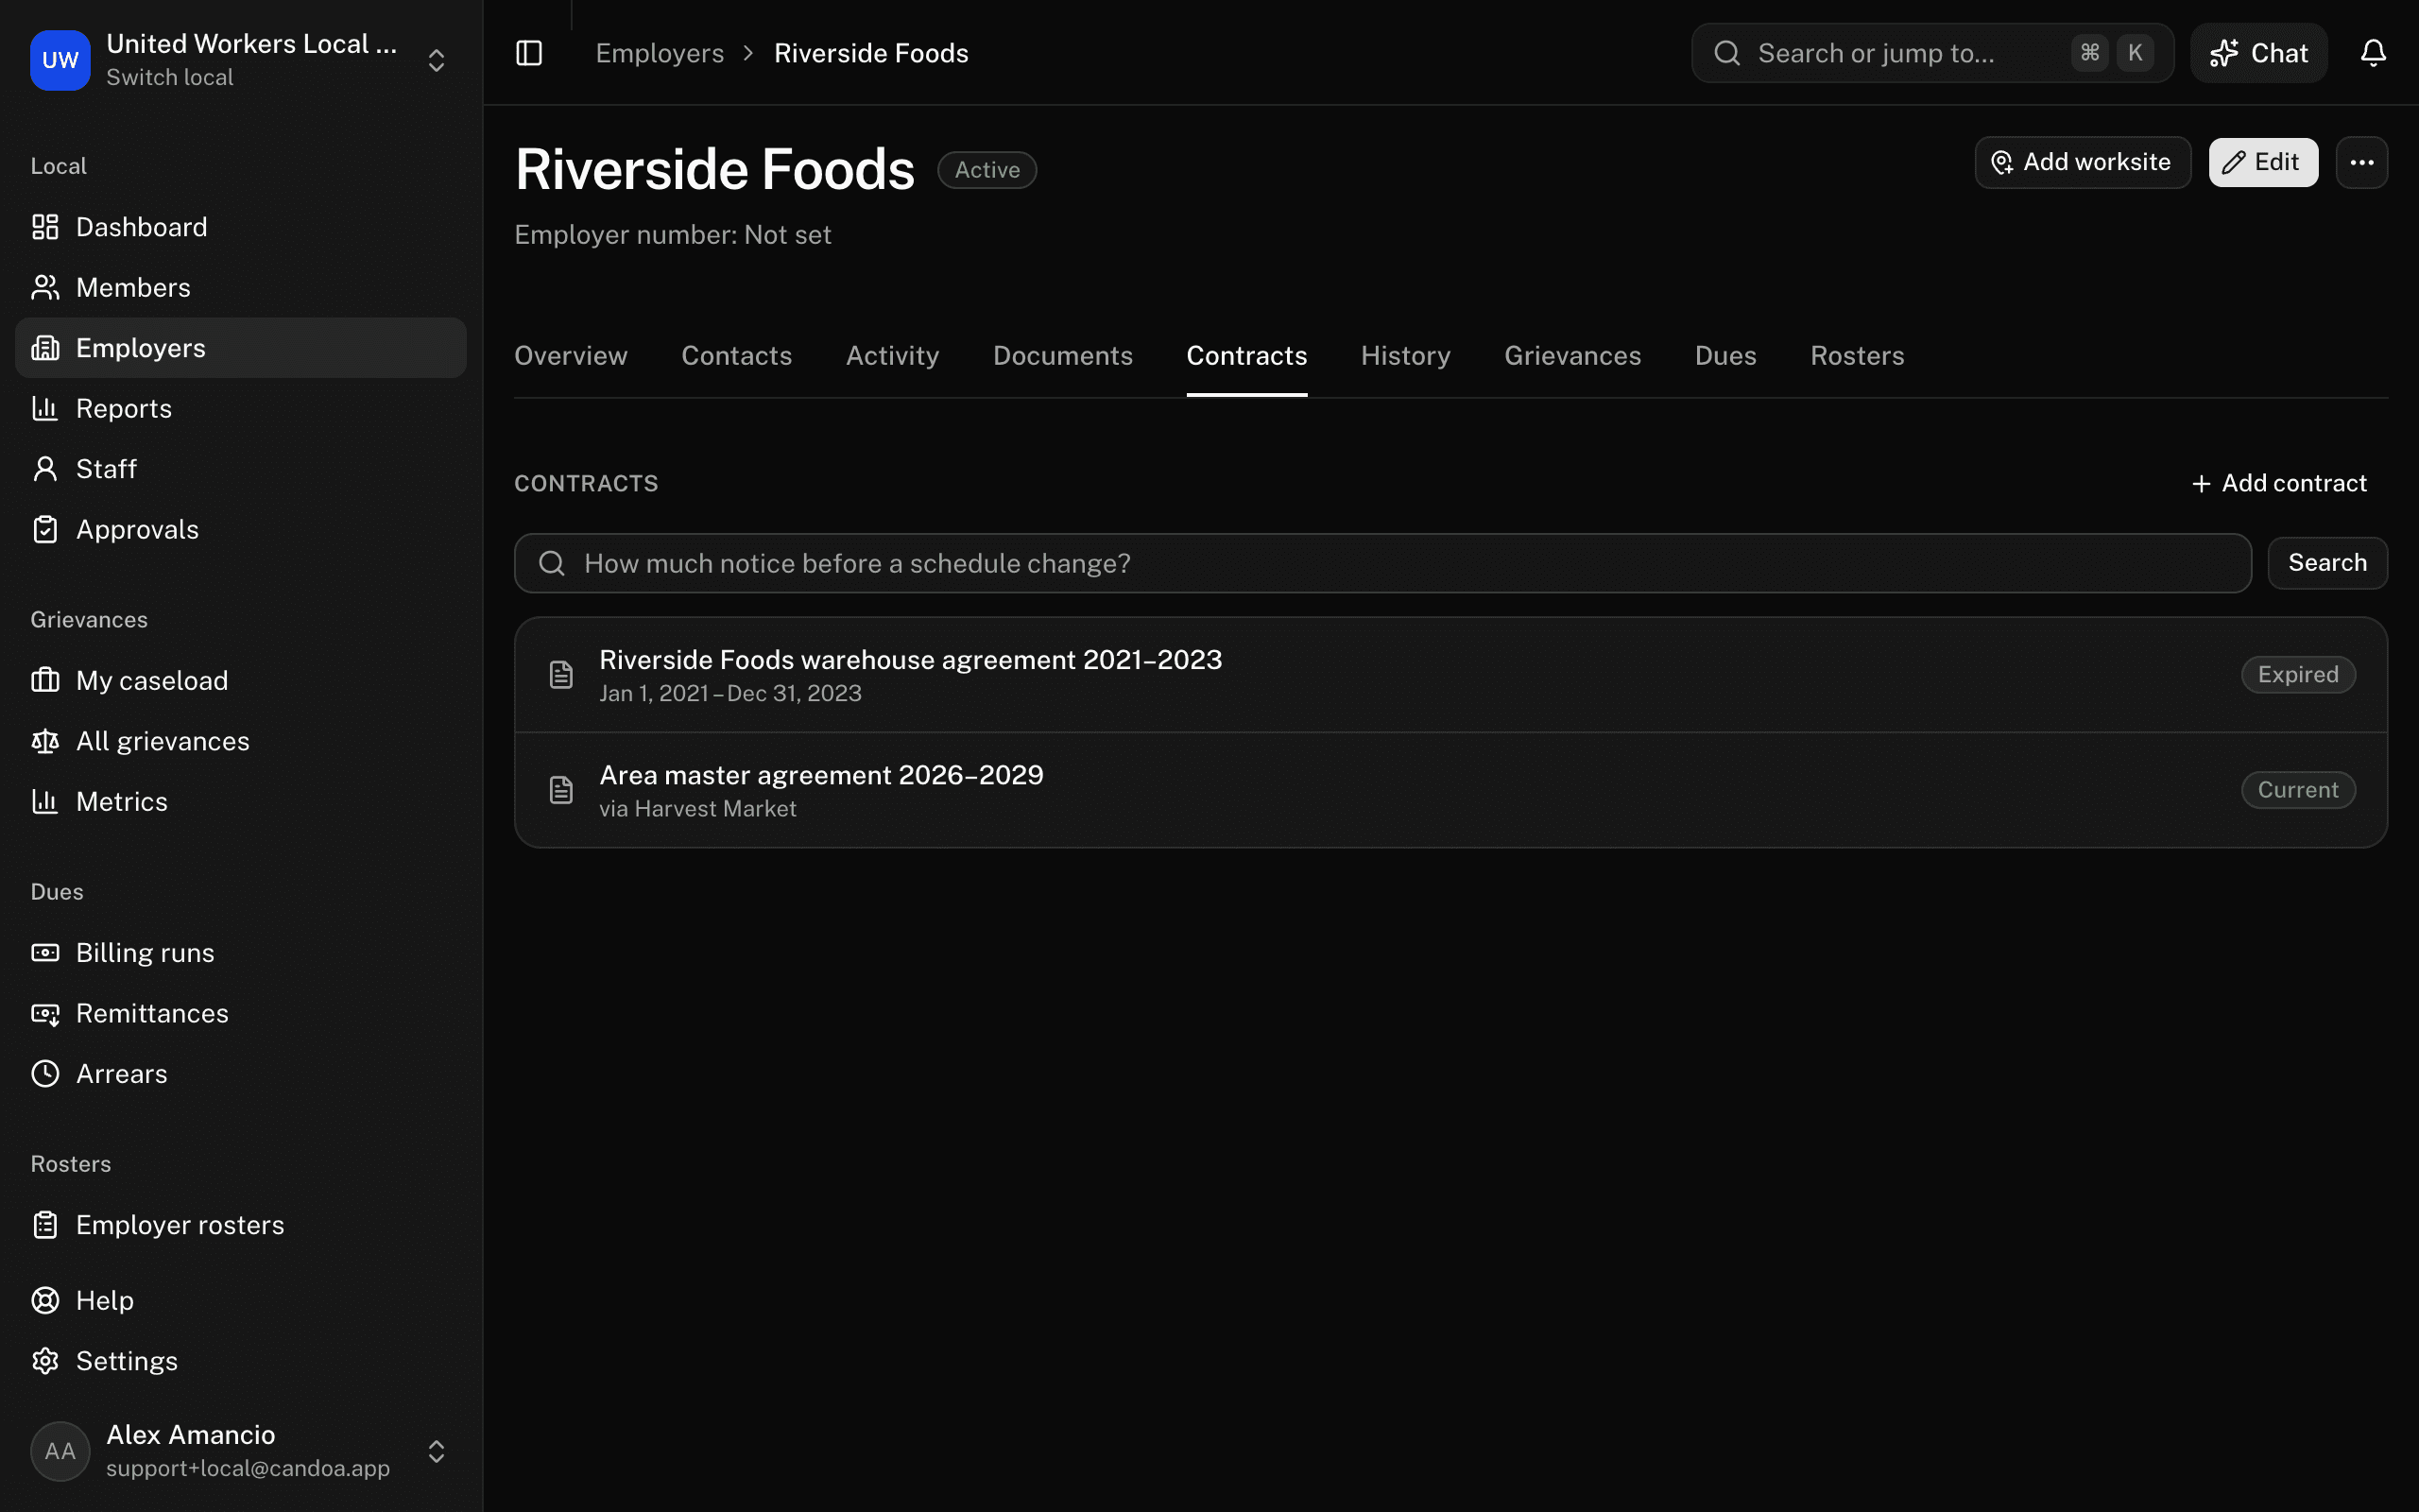The image size is (2419, 1512).
Task: Click the Current status badge
Action: [2298, 790]
